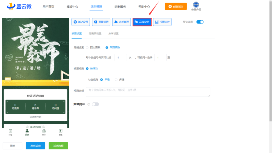Switch to the 分享设置 tab
The width and height of the screenshot is (272, 153).
pos(114,33)
